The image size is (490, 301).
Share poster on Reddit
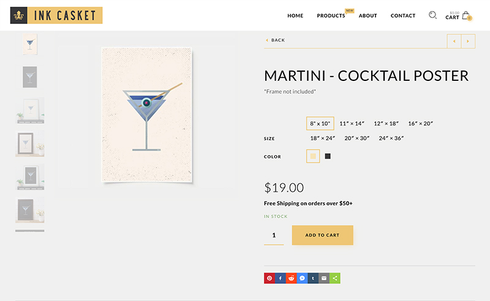pyautogui.click(x=291, y=278)
